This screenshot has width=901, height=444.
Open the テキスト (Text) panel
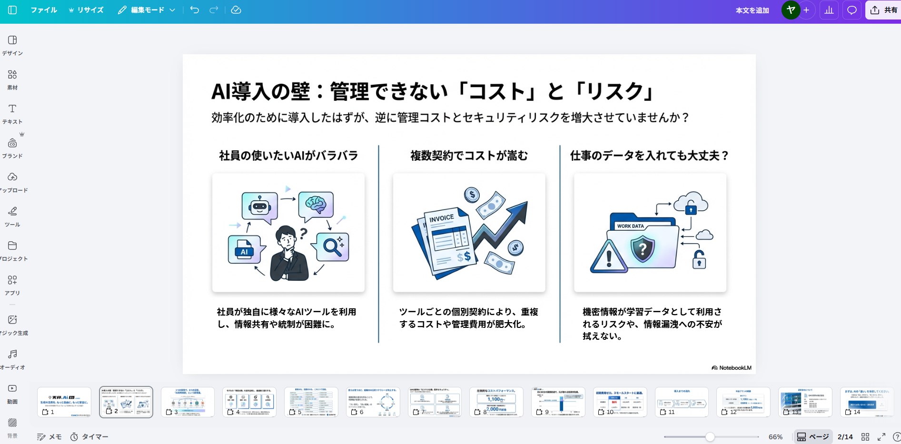coord(13,114)
